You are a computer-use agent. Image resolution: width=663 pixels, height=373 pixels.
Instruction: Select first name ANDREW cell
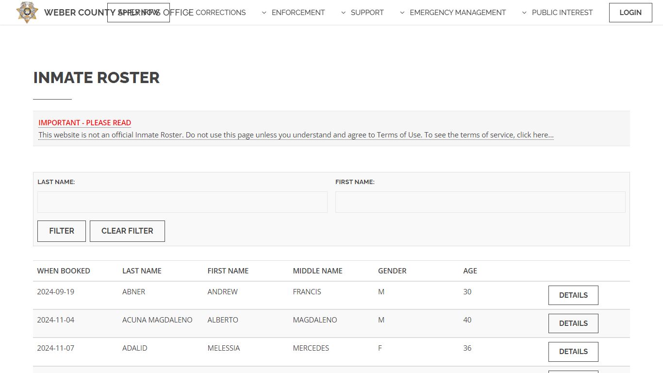tap(223, 292)
